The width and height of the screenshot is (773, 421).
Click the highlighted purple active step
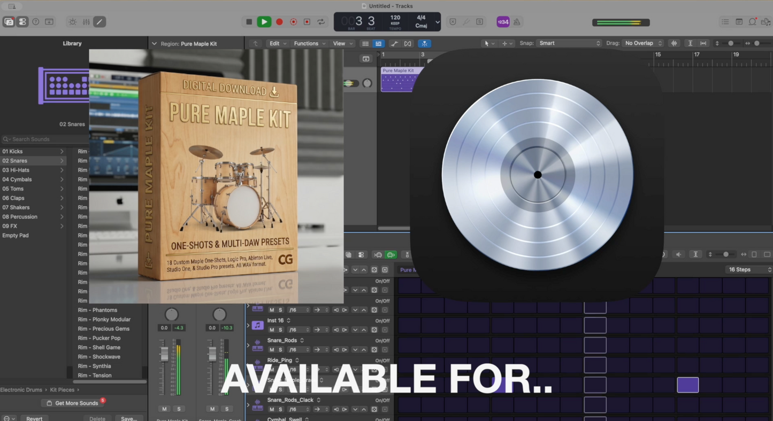[x=687, y=385]
